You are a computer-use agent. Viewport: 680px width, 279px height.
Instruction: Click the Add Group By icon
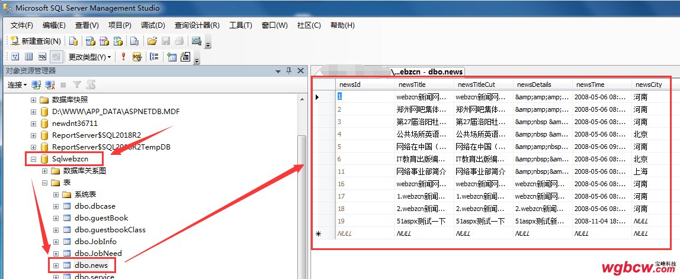pyautogui.click(x=155, y=57)
